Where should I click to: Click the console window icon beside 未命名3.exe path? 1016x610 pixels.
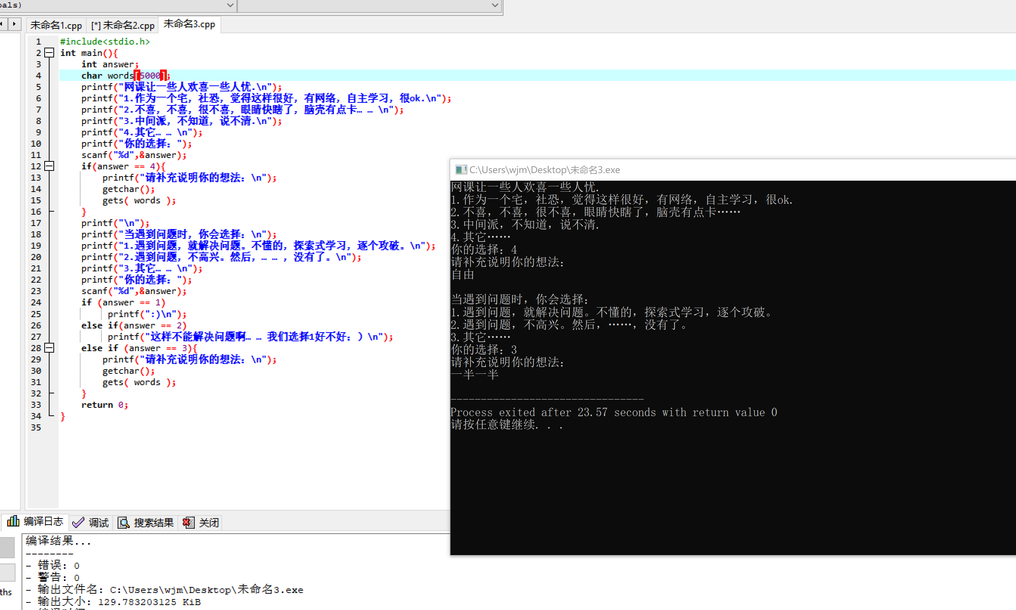[x=461, y=170]
